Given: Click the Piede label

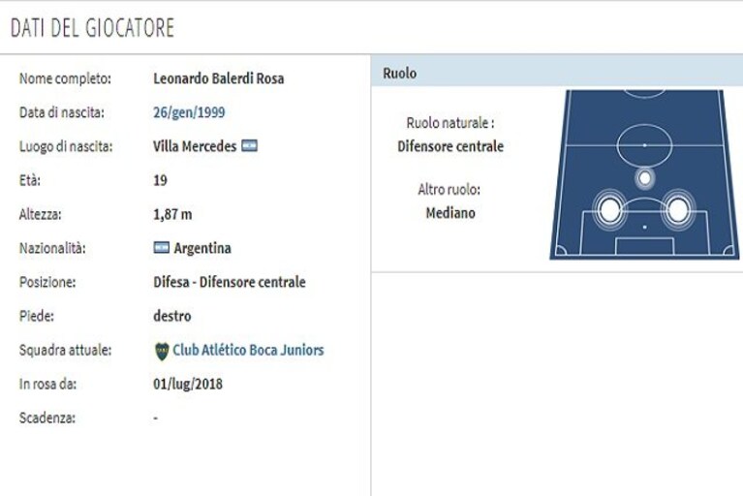Looking at the screenshot, I should click(37, 316).
